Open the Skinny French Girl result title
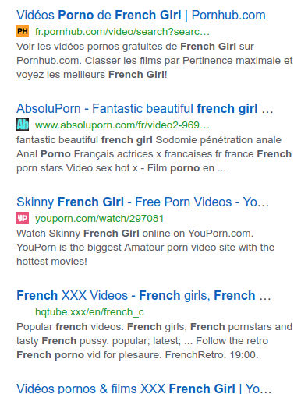Image resolution: width=301 pixels, height=394 pixels. point(143,202)
